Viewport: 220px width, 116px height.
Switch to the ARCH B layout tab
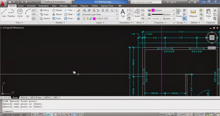coord(24,97)
